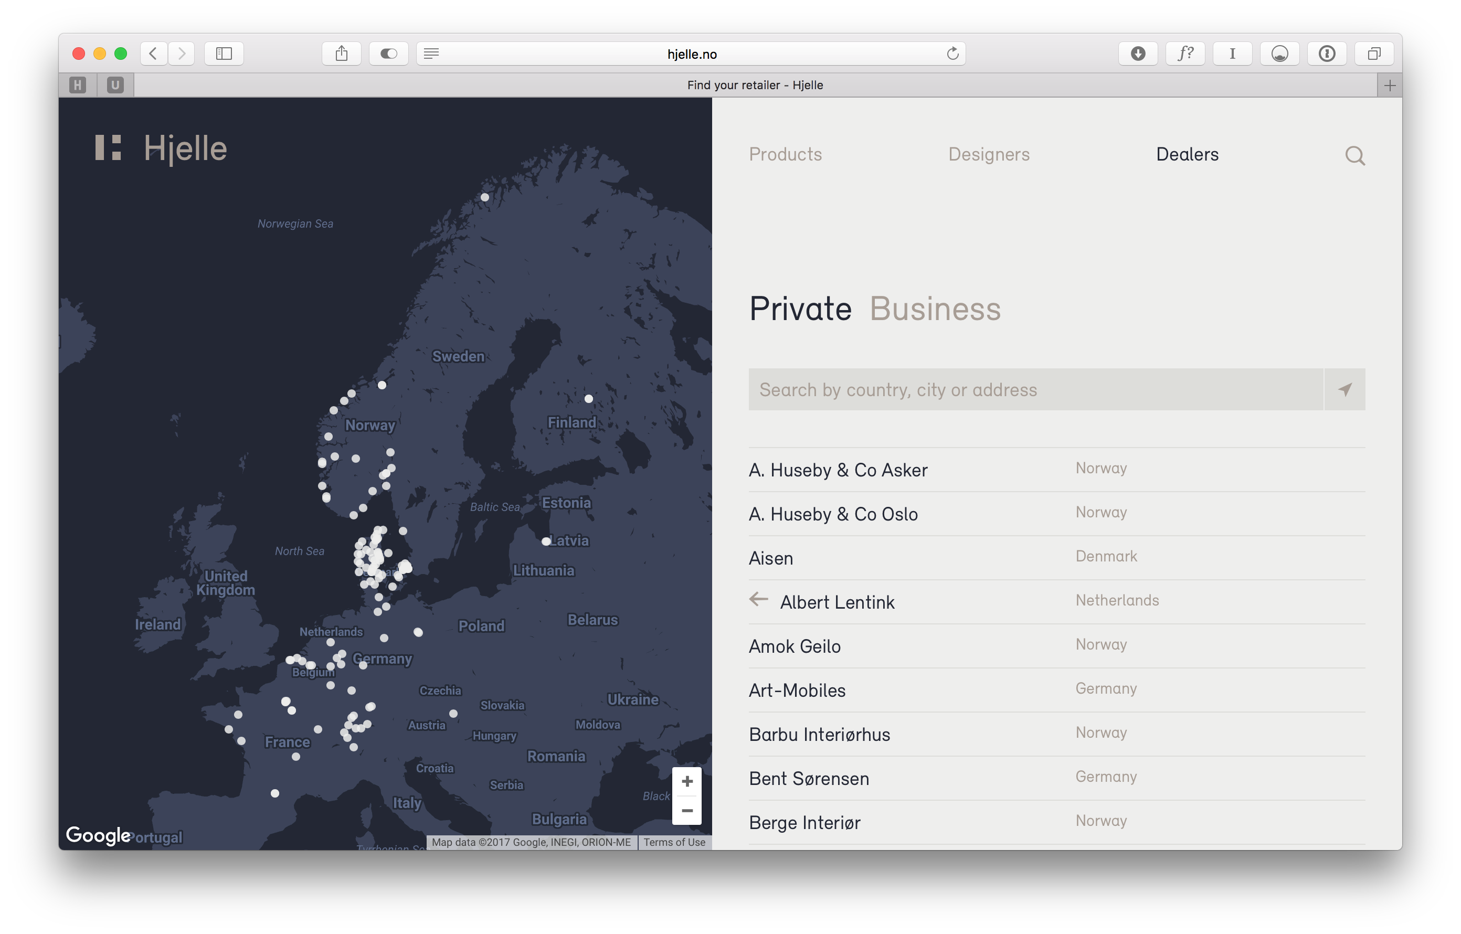The width and height of the screenshot is (1461, 934).
Task: Show the Safari sidebar
Action: [x=224, y=54]
